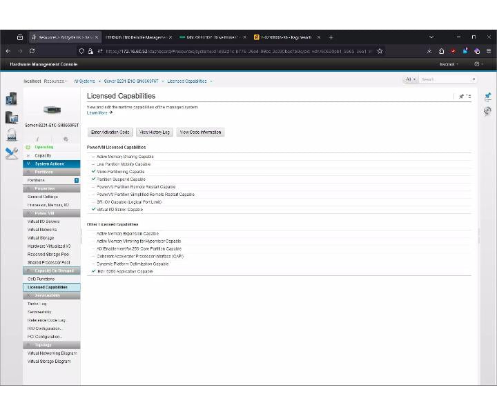The image size is (497, 414).
Task: Open the help question-mark icon in HMC header
Action: coord(477,64)
